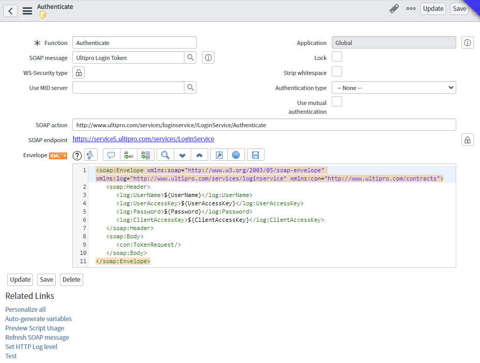
Task: Start a search within the envelope code
Action: click(x=165, y=155)
